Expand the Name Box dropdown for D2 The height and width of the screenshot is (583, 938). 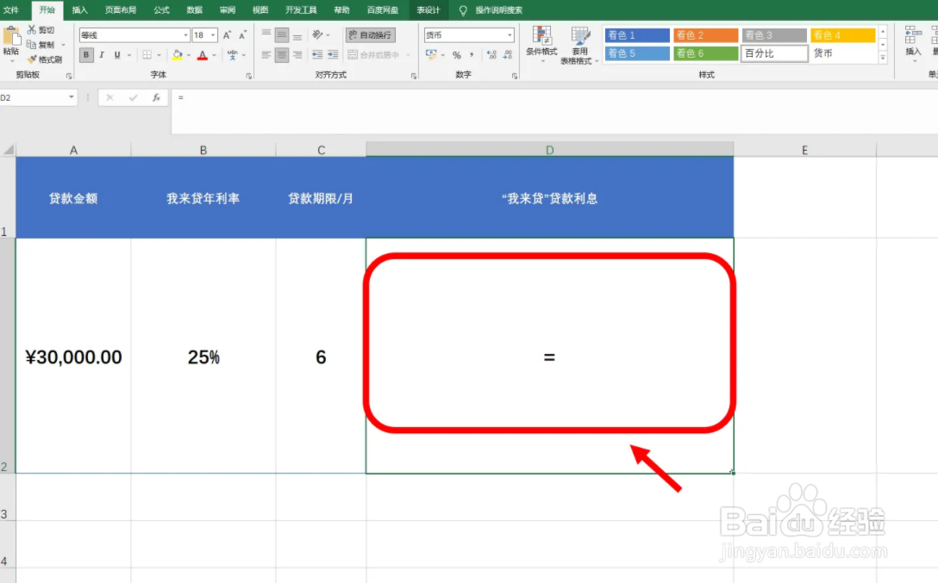click(72, 97)
